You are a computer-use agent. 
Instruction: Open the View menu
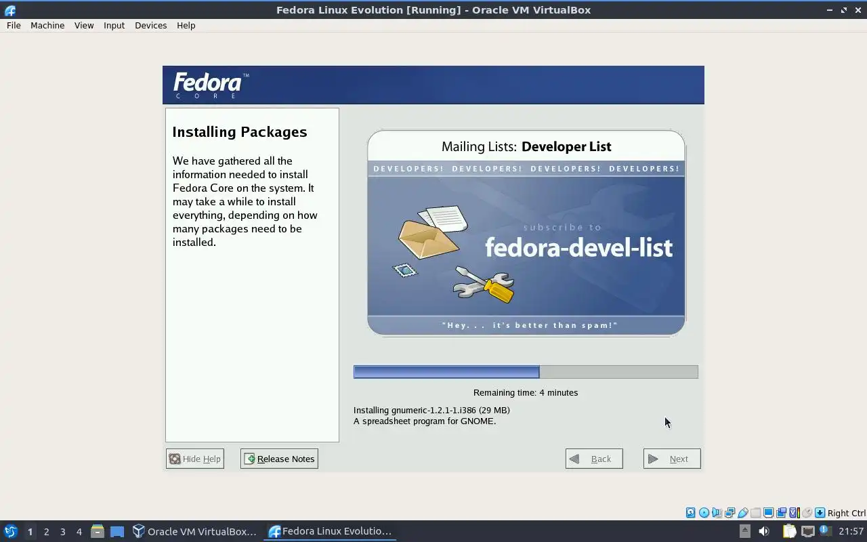84,25
